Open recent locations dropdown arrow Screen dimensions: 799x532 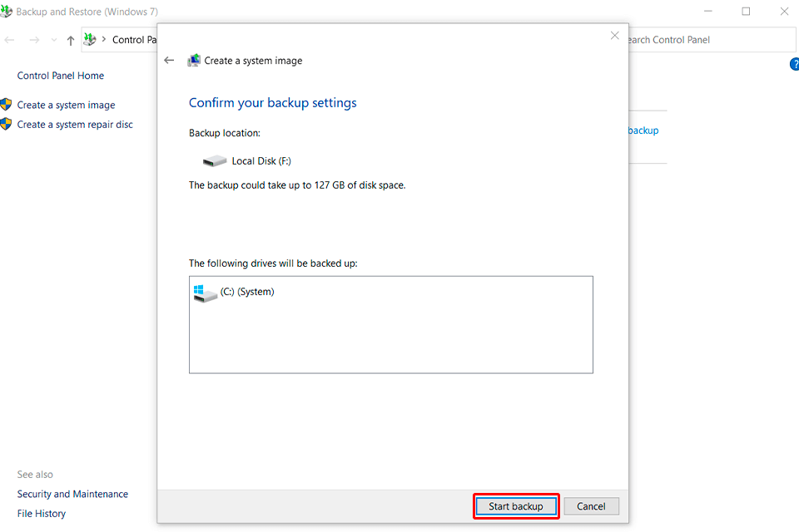[x=53, y=40]
